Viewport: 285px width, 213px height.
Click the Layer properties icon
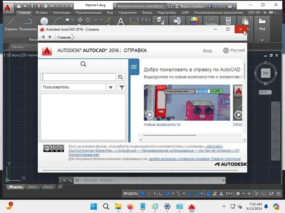click(160, 21)
